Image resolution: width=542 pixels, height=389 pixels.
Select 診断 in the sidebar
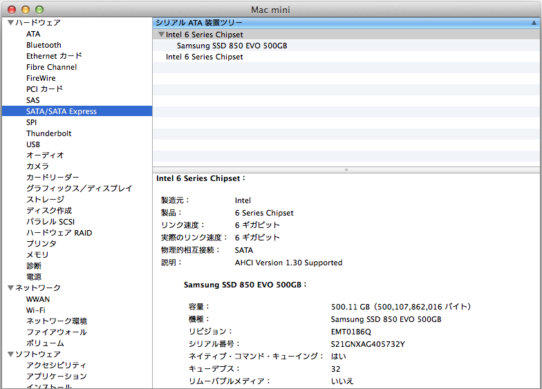[x=34, y=266]
